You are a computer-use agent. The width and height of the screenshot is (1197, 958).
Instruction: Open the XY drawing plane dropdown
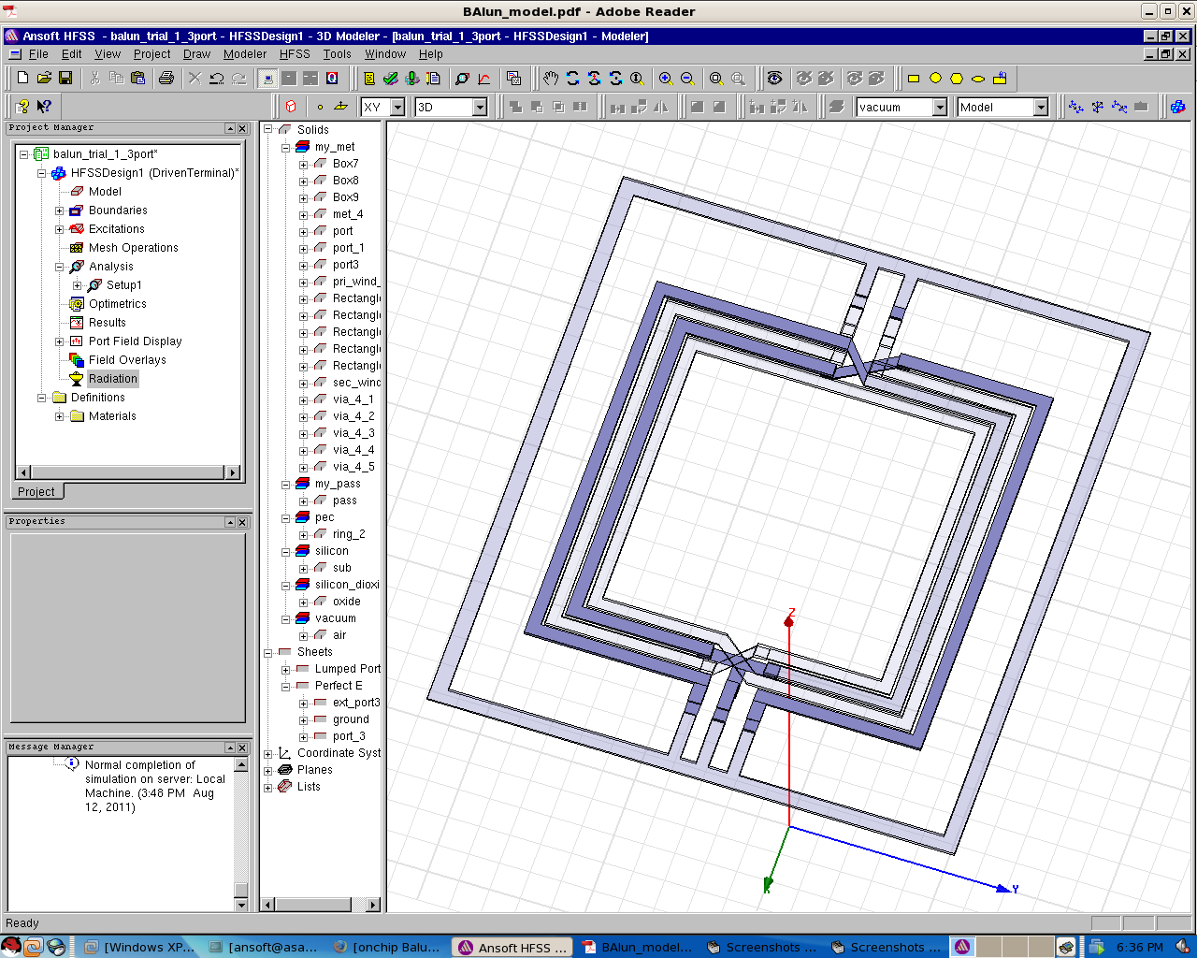tap(397, 108)
